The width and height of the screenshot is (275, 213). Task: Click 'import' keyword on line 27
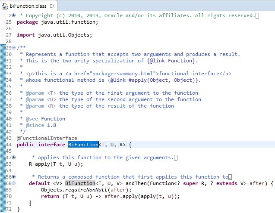[26, 35]
